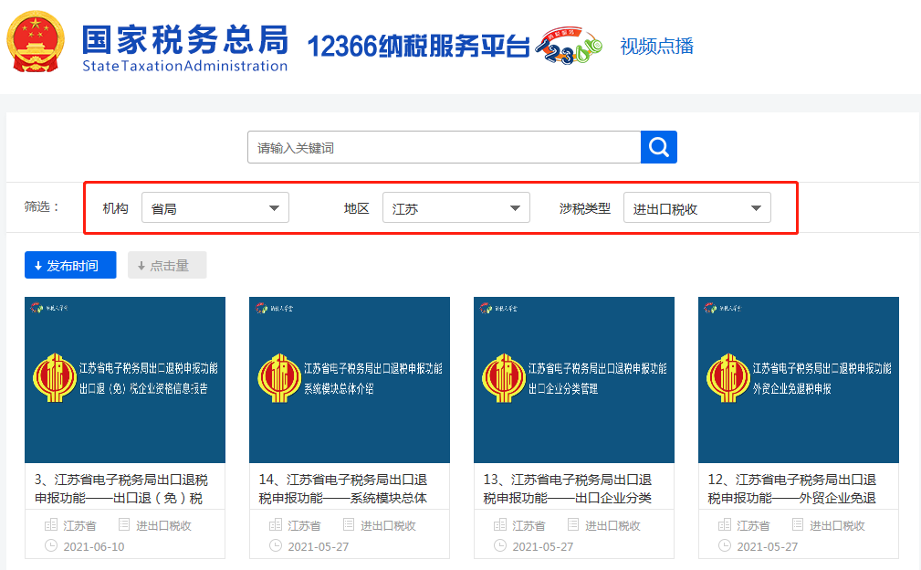The width and height of the screenshot is (921, 570).
Task: Click the blue search magnifier button
Action: point(658,147)
